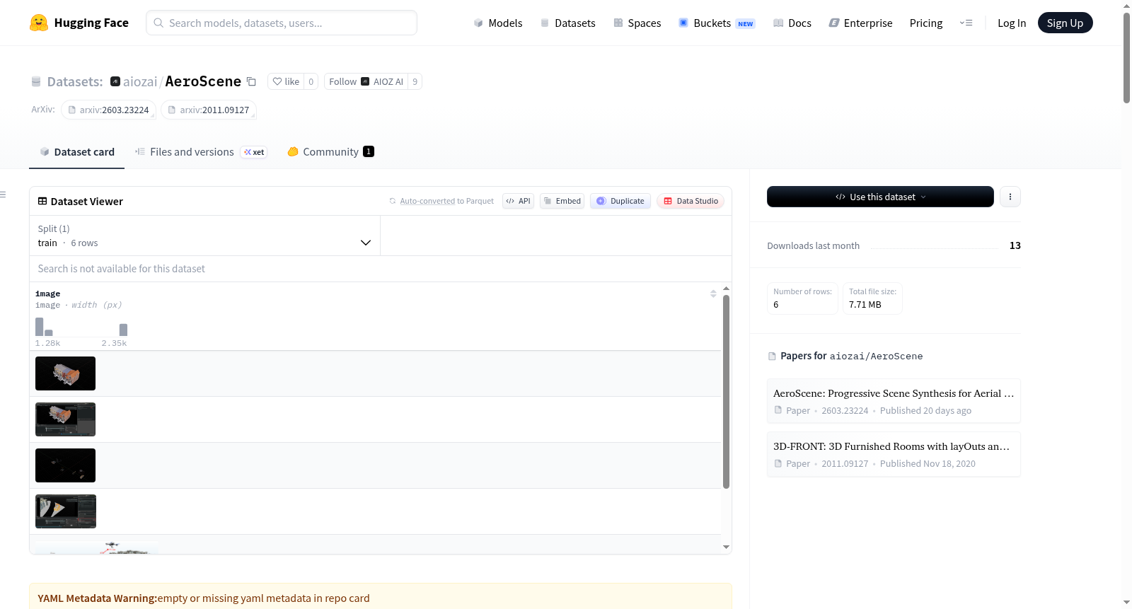Open Docs in the top navigation
The width and height of the screenshot is (1132, 609).
pos(792,23)
